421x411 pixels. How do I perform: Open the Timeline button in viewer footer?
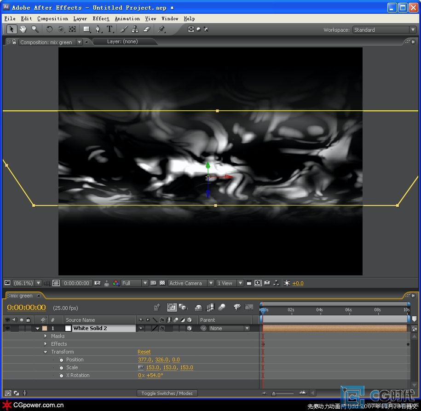pyautogui.click(x=267, y=283)
